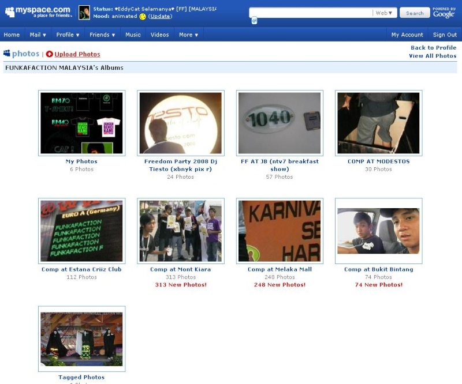The width and height of the screenshot is (462, 384).
Task: Open Estana Criiz Club album thumbnail
Action: click(81, 231)
